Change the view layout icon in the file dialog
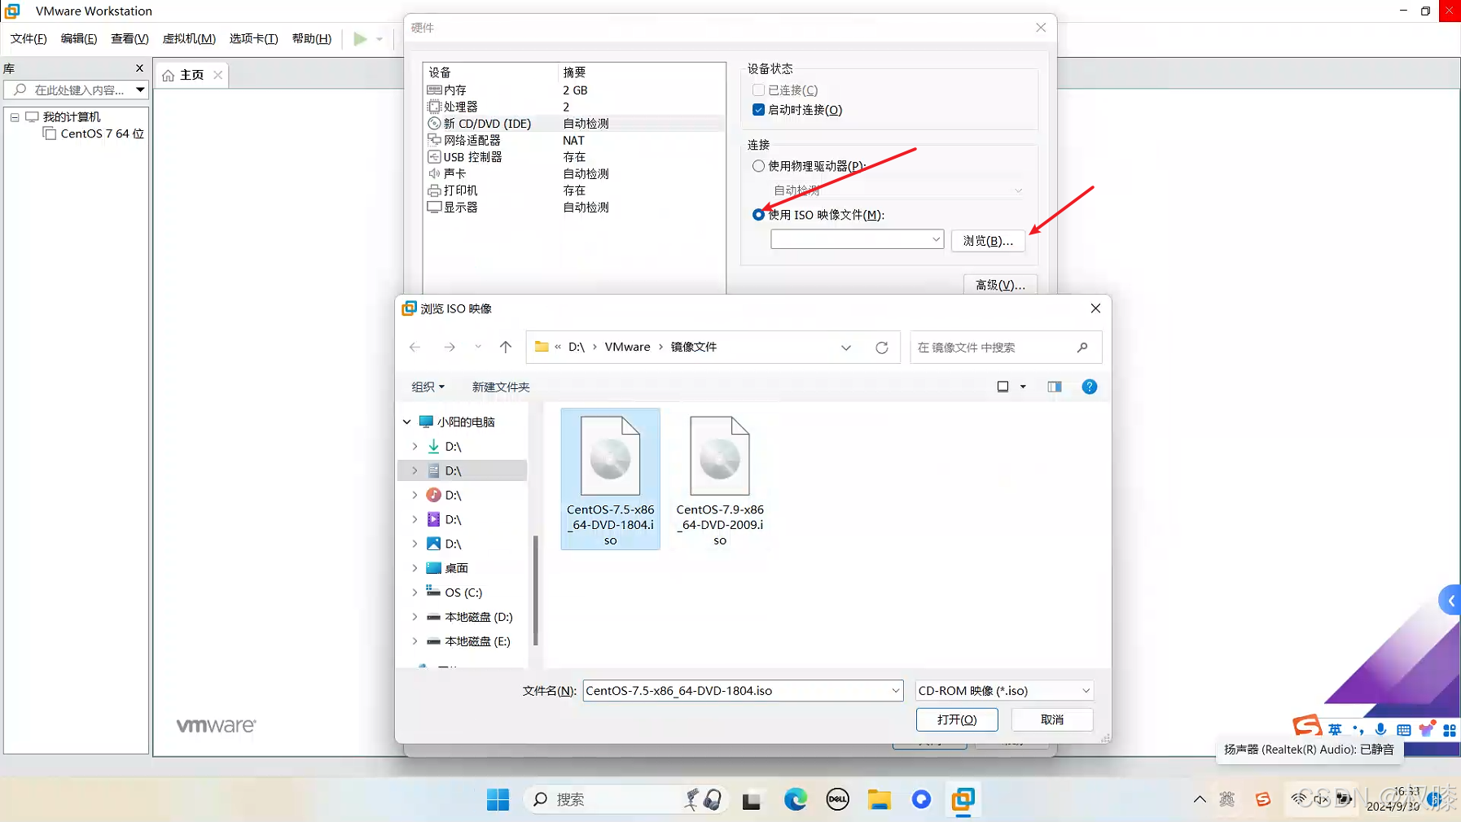Screen dimensions: 1461x822 [x=1003, y=387]
